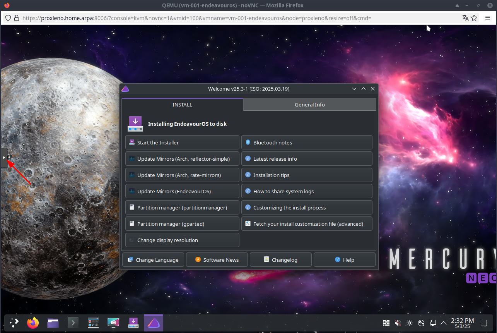Launch Firefox from the VM taskbar
Image resolution: width=497 pixels, height=333 pixels.
click(33, 323)
